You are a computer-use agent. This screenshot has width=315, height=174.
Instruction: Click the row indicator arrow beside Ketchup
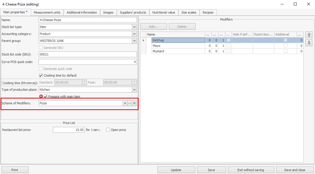click(x=143, y=40)
